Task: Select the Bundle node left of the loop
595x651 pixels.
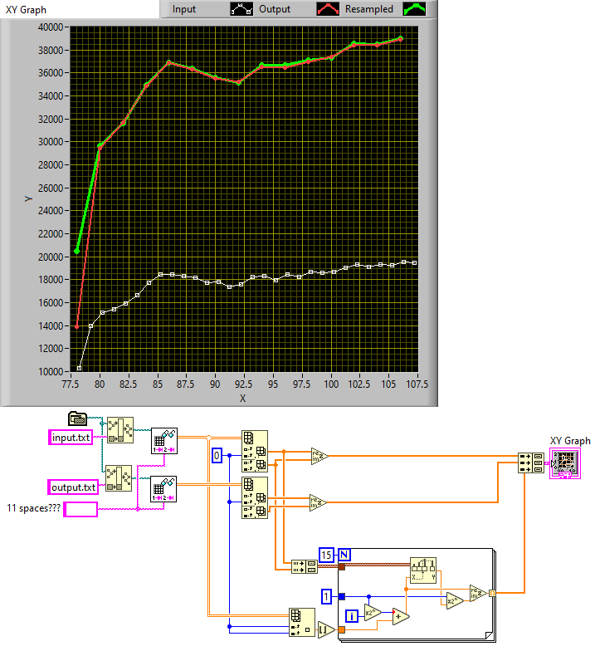Action: 305,566
